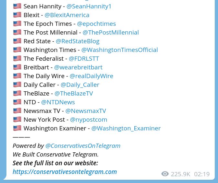Click the @NTDNews channel link

(x=58, y=102)
